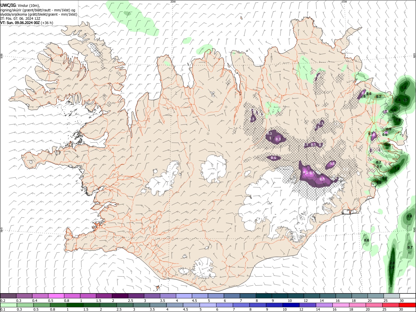
Task: Select the upper legend swatch between 6 and 7
Action: coord(232,296)
